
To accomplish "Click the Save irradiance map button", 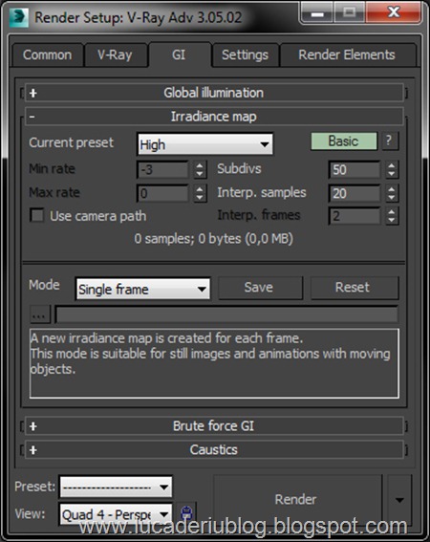I will (260, 288).
